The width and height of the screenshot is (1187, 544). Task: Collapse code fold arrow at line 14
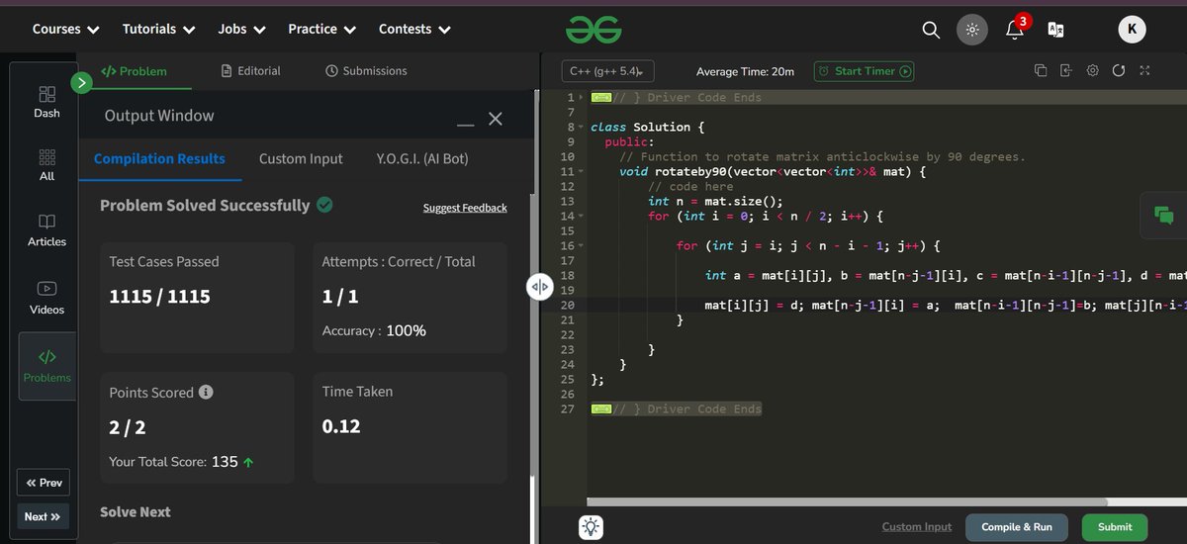pyautogui.click(x=581, y=217)
